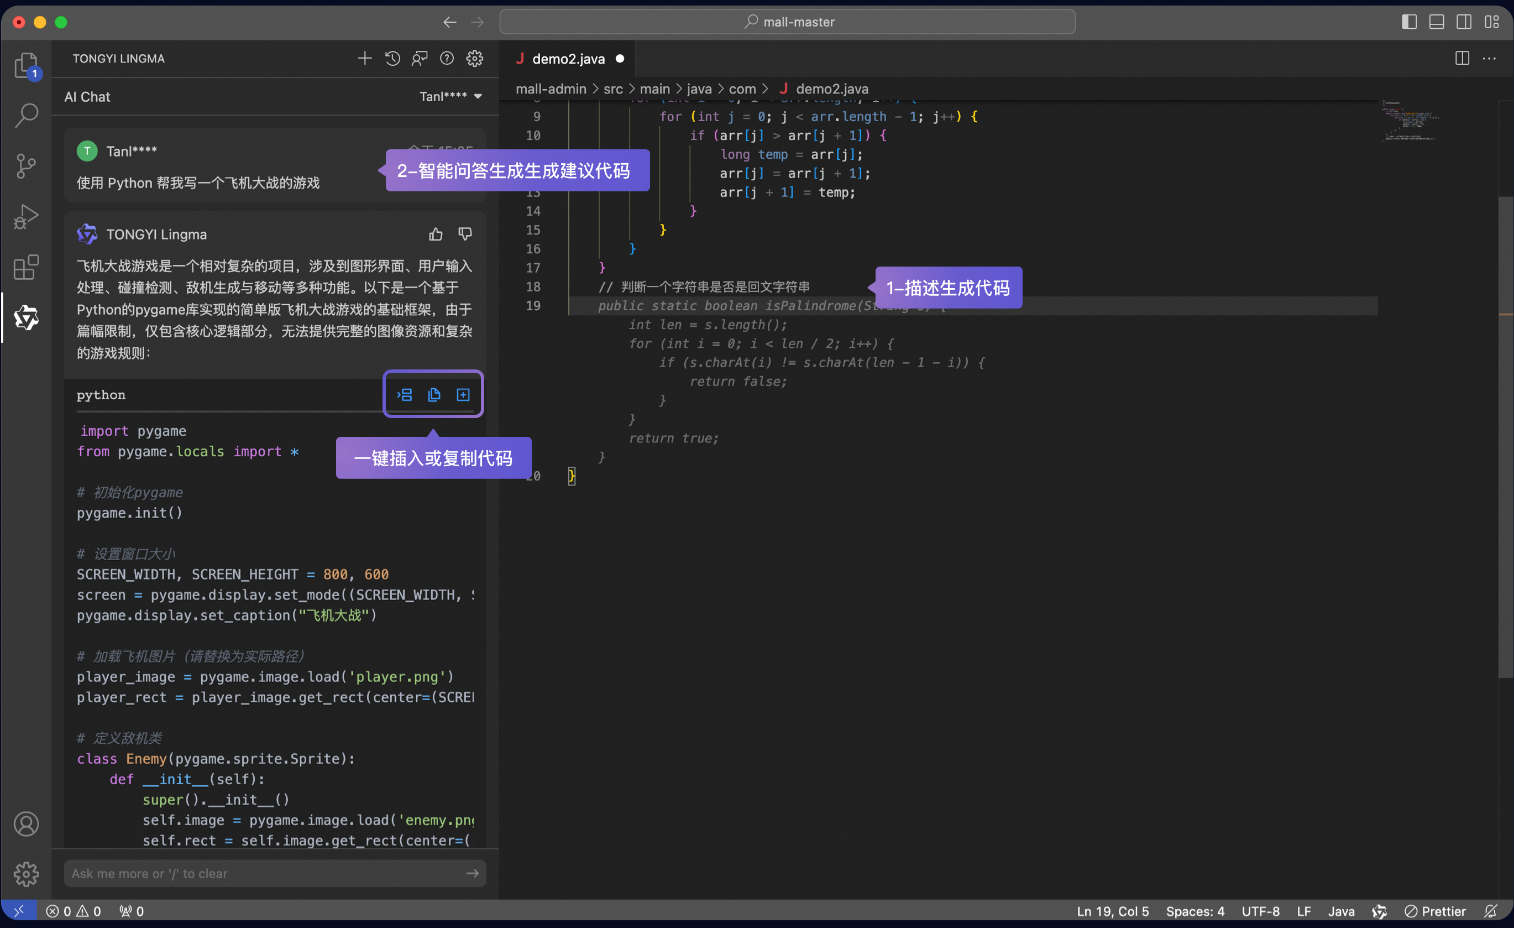Toggle the primary side bar layout

(x=1409, y=22)
